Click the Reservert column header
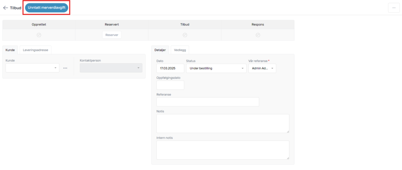The width and height of the screenshot is (402, 170). 112,25
